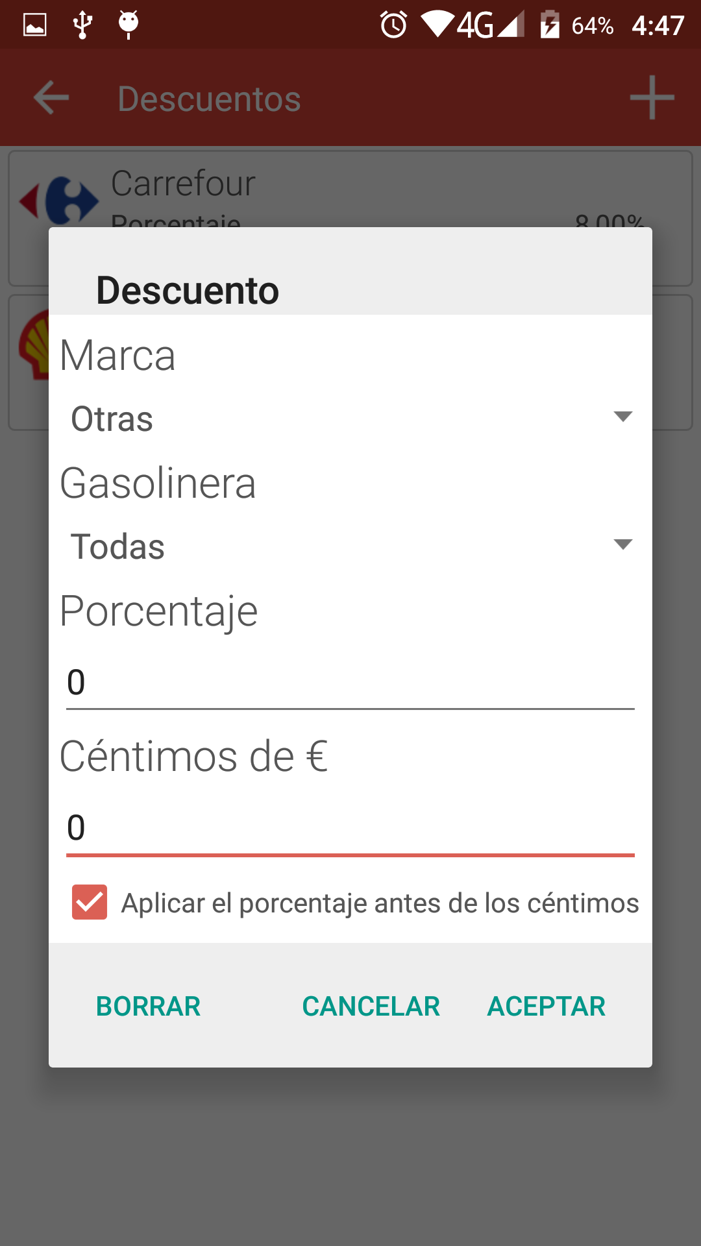Tap the back arrow in Descuentos header
This screenshot has width=701, height=1246.
coord(51,98)
